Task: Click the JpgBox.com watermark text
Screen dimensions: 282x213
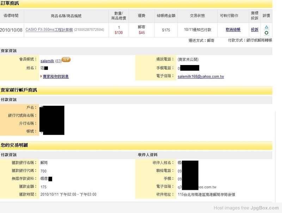Action: point(265,208)
